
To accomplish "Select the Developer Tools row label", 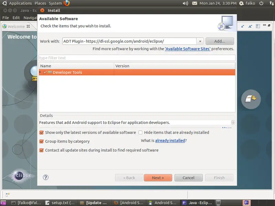I will (x=67, y=72).
